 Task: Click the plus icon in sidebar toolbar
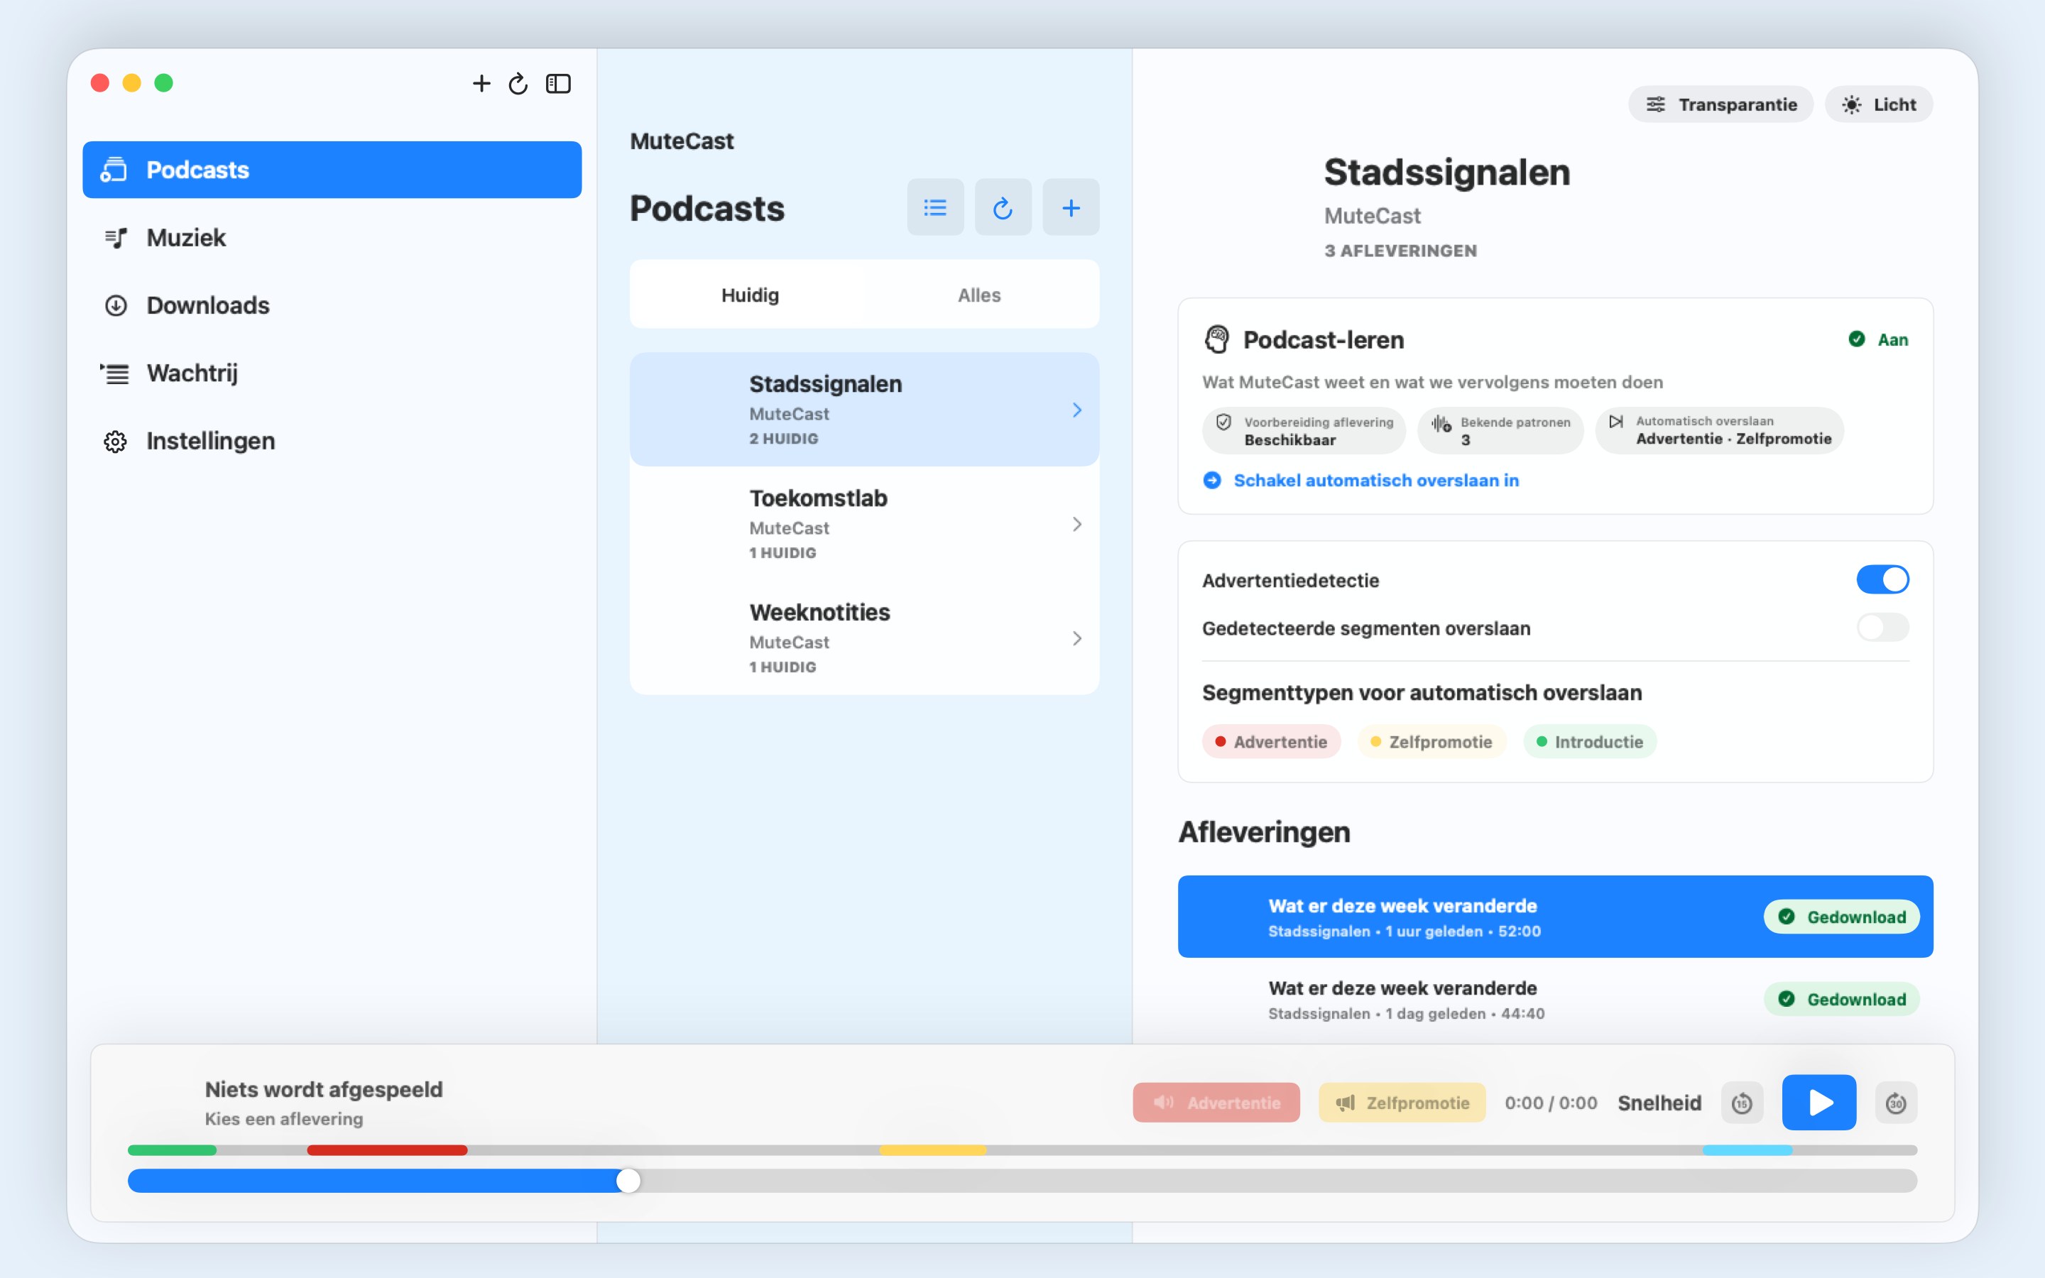[481, 83]
